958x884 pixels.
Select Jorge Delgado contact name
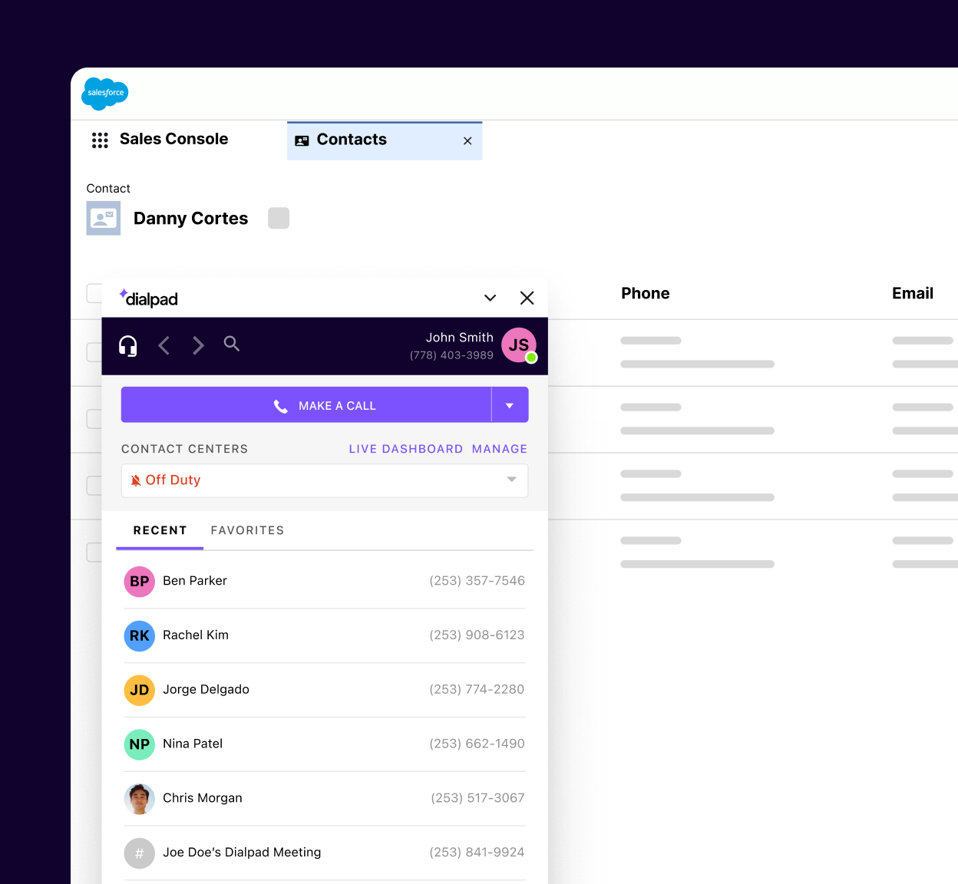[x=206, y=690]
